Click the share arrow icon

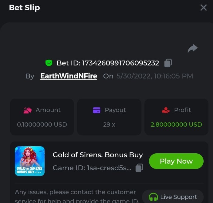point(193,48)
